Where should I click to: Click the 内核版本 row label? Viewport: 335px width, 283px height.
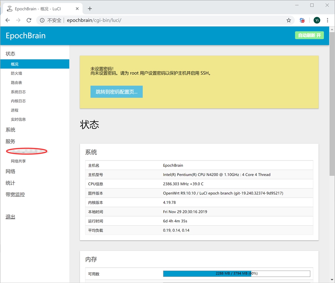[96, 203]
